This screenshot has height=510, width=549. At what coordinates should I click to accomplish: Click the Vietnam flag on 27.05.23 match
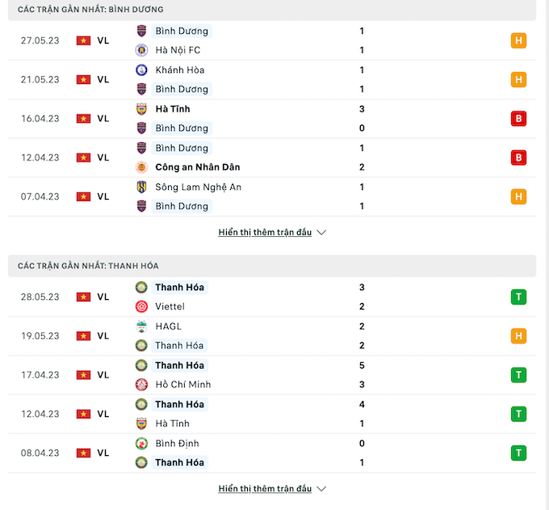tap(84, 40)
